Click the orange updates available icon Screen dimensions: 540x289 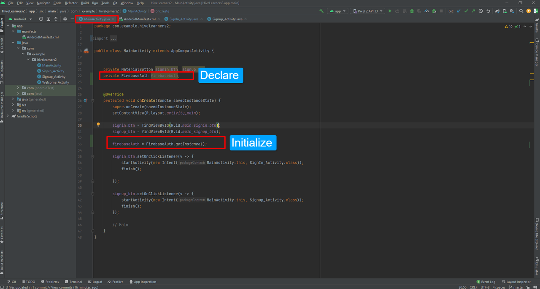pyautogui.click(x=528, y=11)
